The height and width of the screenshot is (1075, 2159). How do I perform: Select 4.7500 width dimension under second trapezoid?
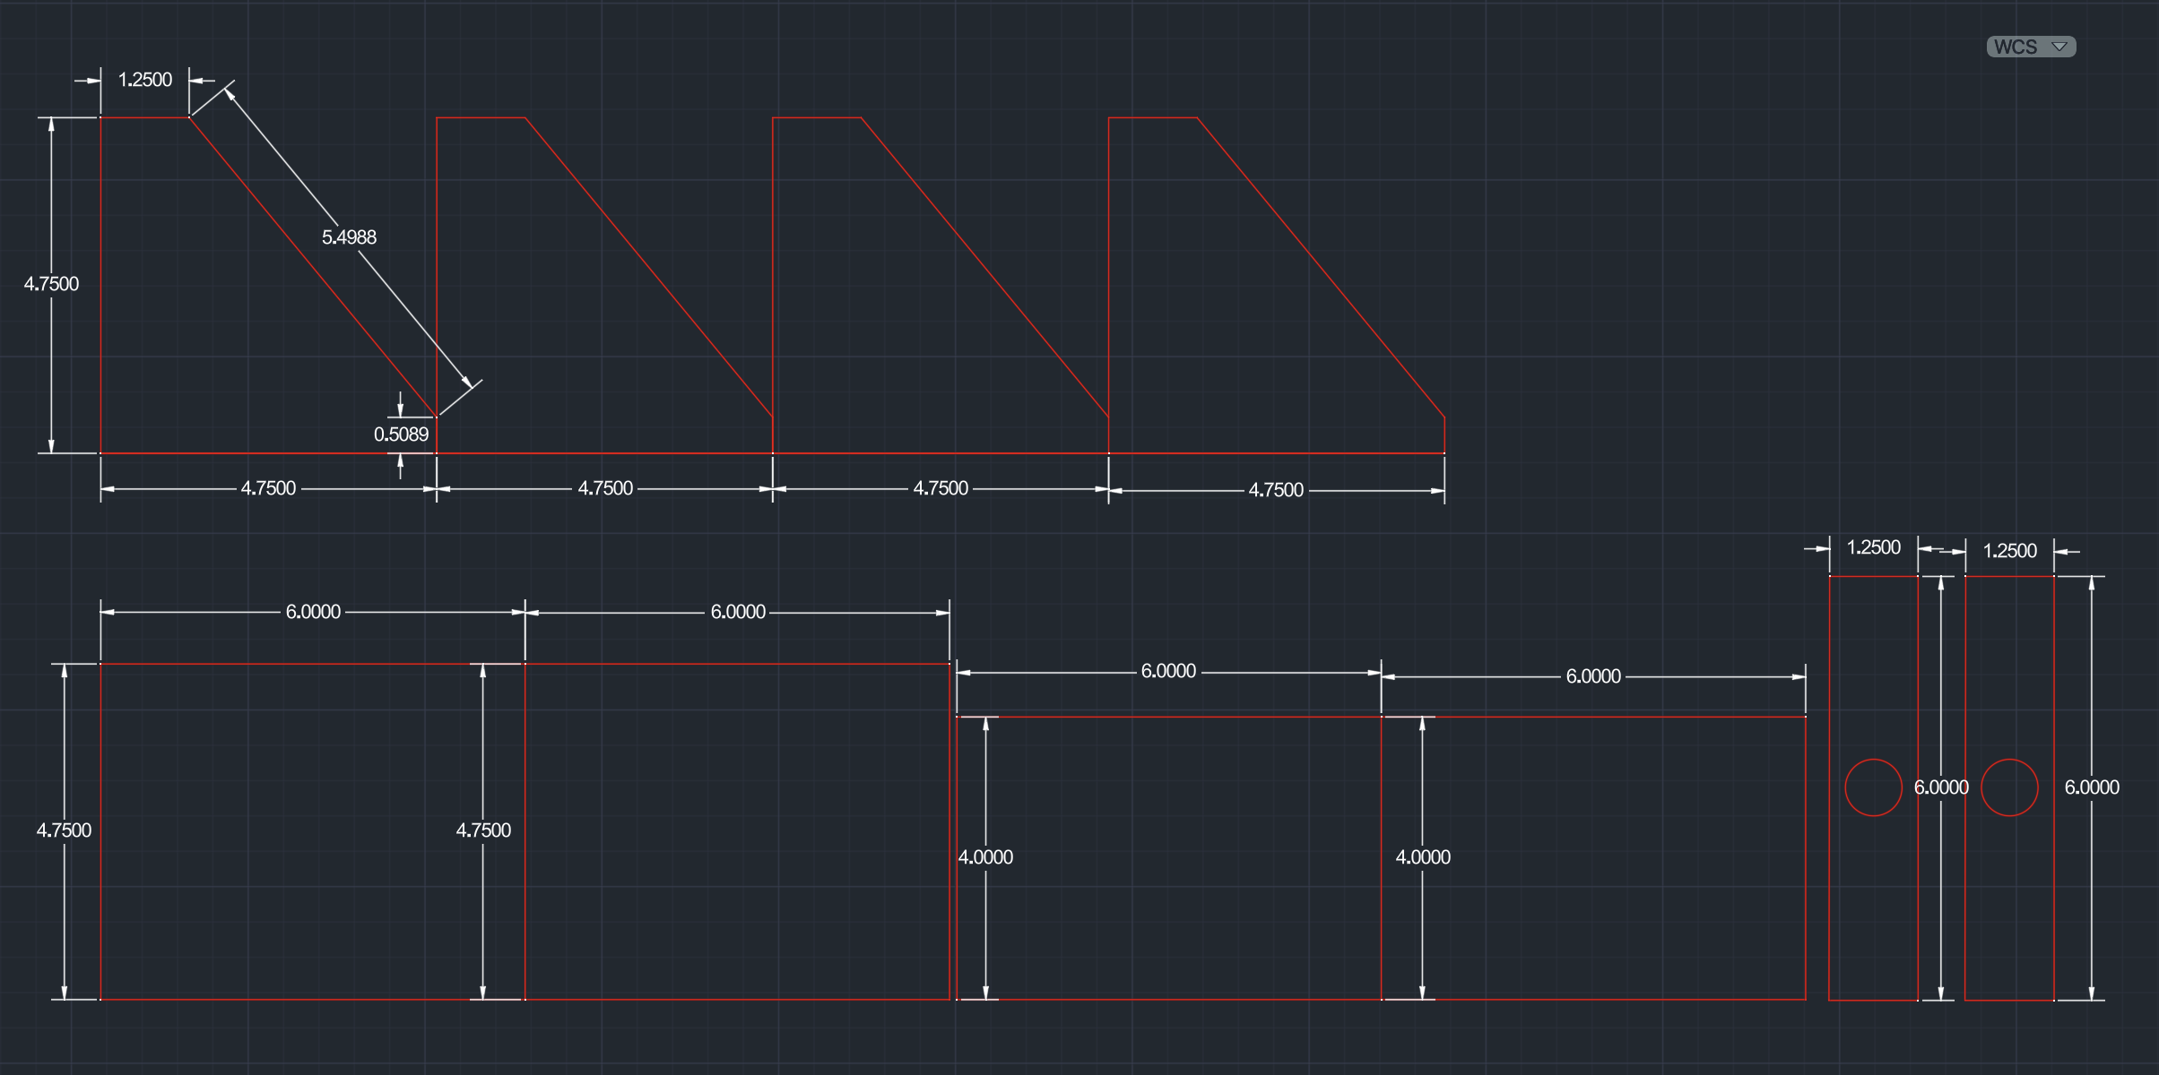[x=605, y=488]
